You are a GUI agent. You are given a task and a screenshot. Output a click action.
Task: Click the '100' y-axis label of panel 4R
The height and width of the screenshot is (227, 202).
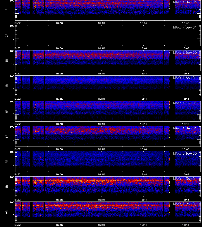12,76
